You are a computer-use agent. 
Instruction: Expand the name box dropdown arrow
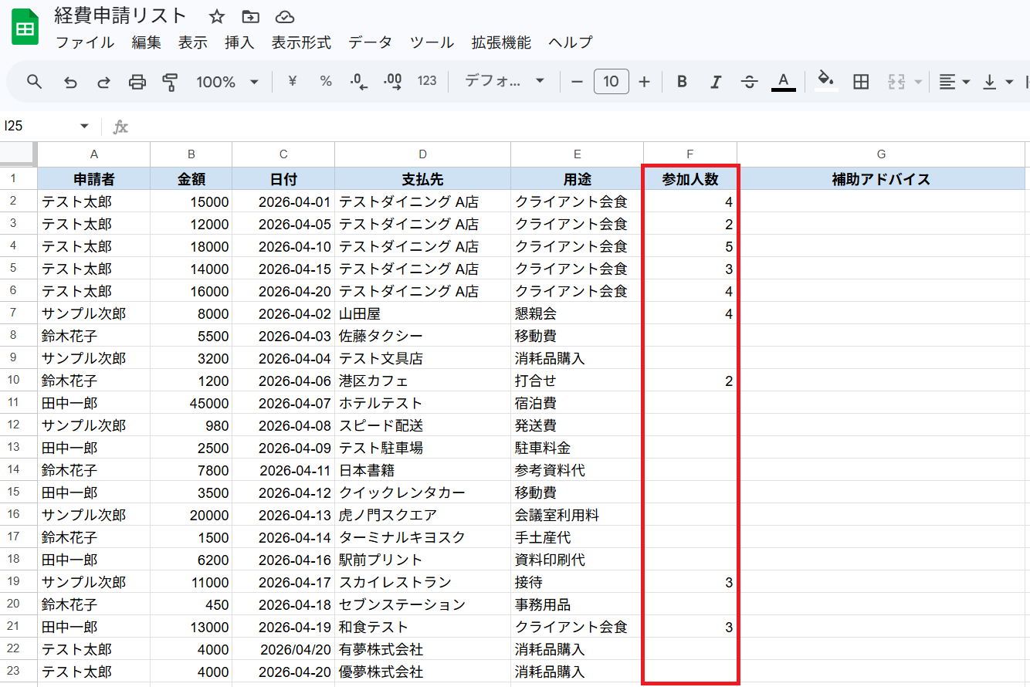85,127
